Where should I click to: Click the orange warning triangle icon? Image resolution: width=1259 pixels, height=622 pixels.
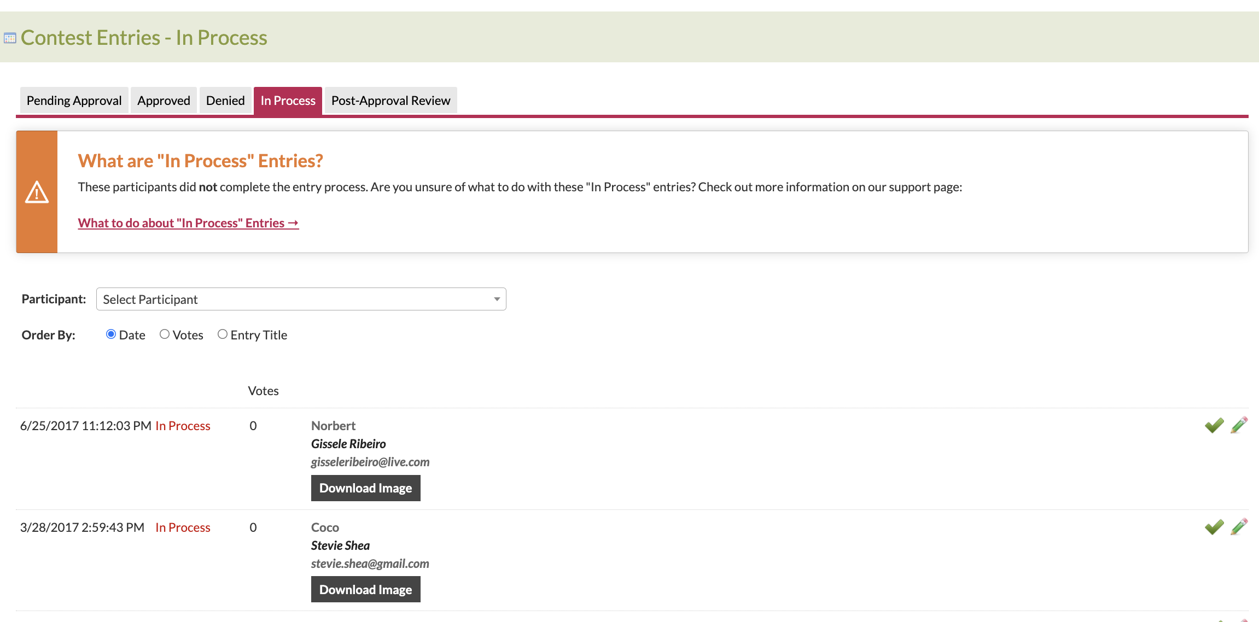37,192
